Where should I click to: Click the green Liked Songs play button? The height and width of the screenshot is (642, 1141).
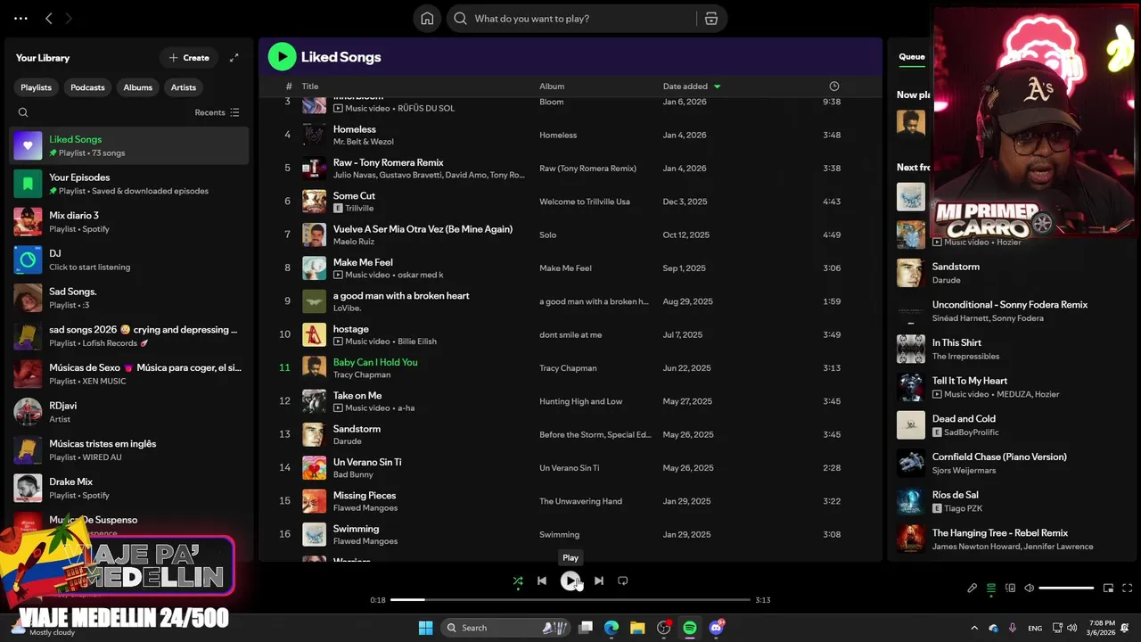click(x=282, y=57)
